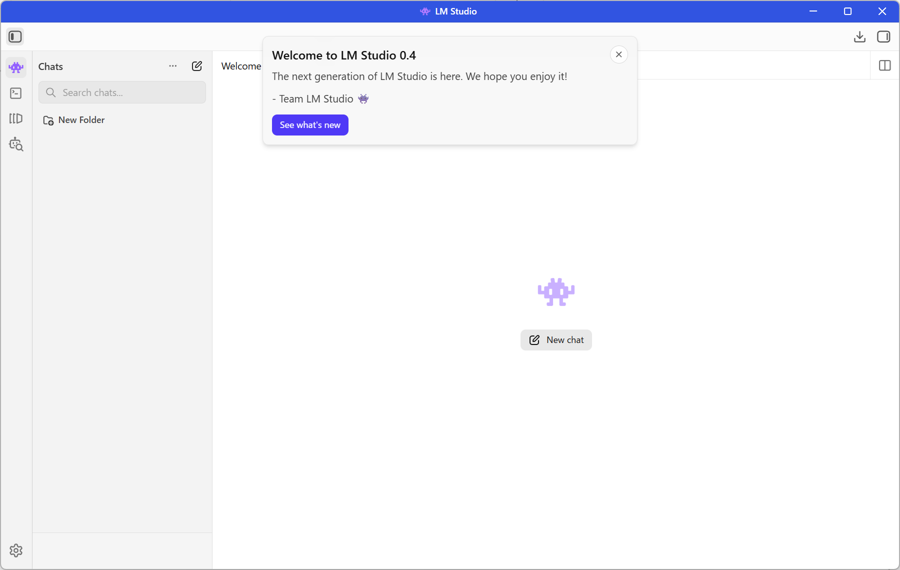Toggle the right sidebar panel
Viewport: 900px width, 570px height.
[883, 36]
